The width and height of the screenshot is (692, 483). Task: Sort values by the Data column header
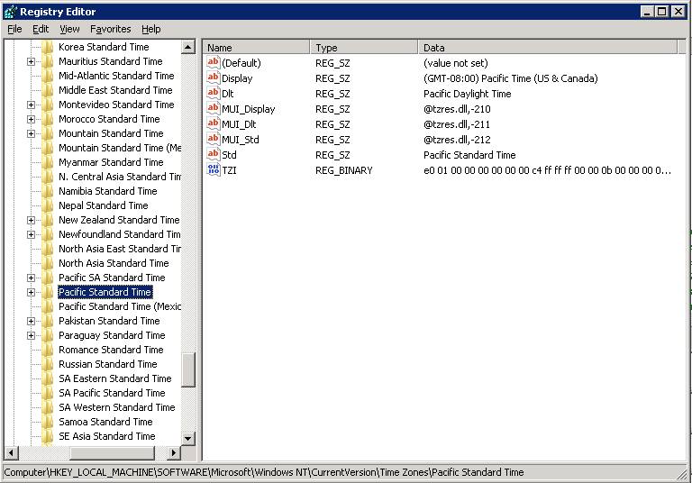tap(547, 47)
